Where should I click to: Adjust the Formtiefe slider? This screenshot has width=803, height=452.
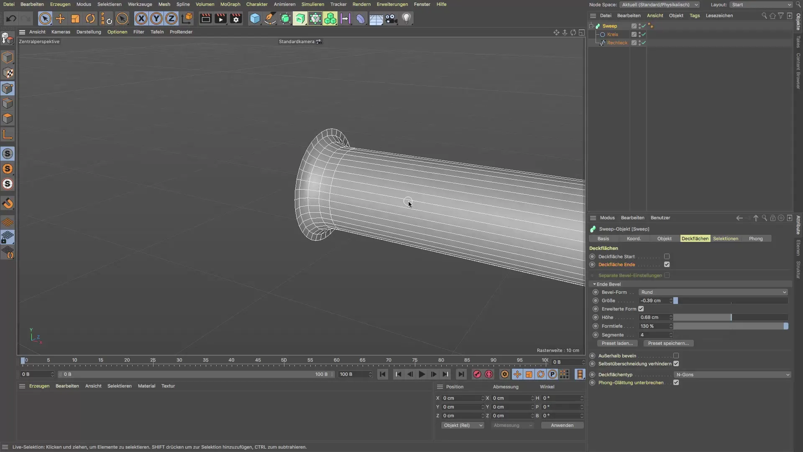730,326
